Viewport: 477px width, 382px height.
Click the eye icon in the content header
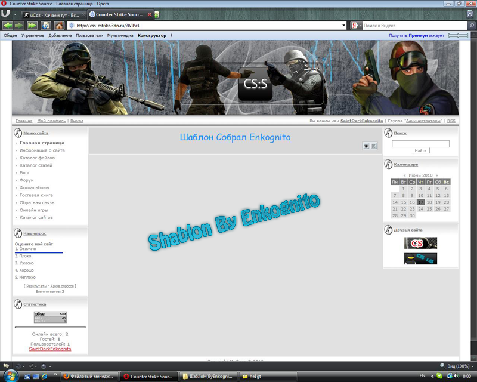pyautogui.click(x=366, y=146)
